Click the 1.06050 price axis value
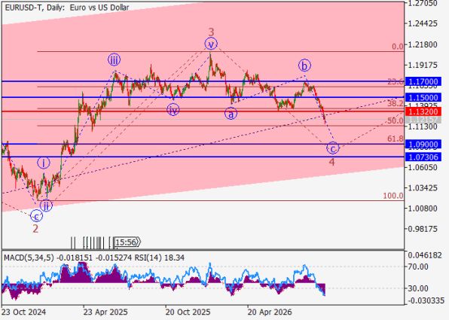449x320 pixels. 423,167
